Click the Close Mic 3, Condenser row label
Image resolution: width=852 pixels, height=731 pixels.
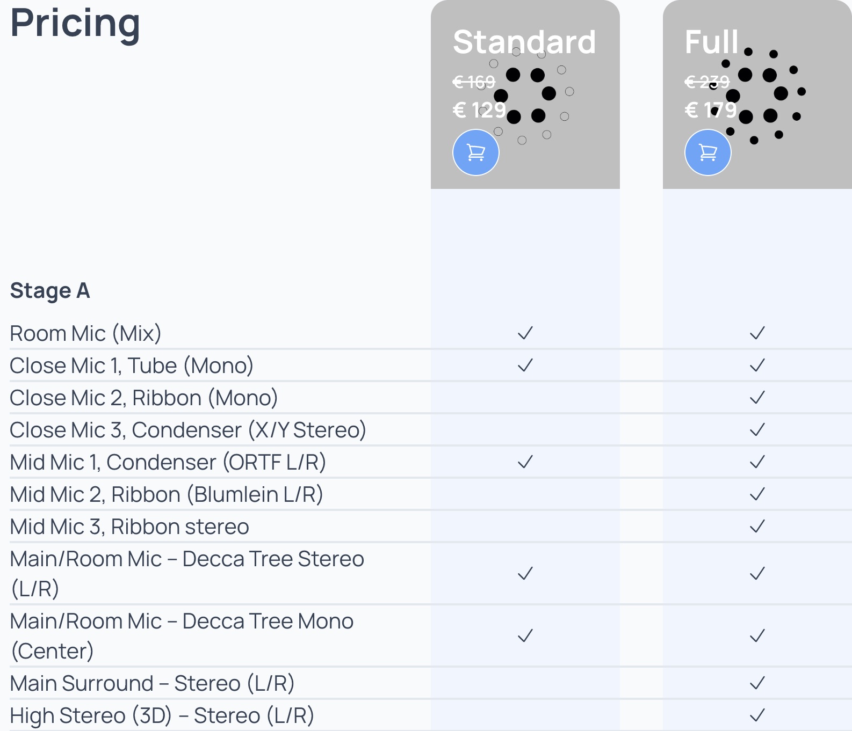click(x=188, y=430)
